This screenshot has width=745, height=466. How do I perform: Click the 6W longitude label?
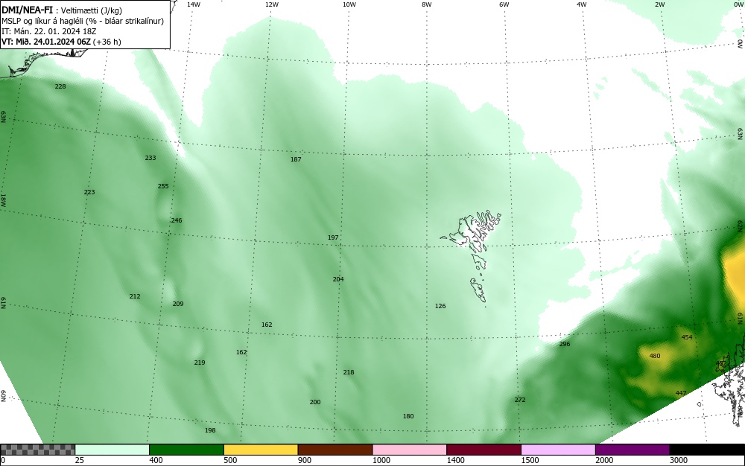504,4
